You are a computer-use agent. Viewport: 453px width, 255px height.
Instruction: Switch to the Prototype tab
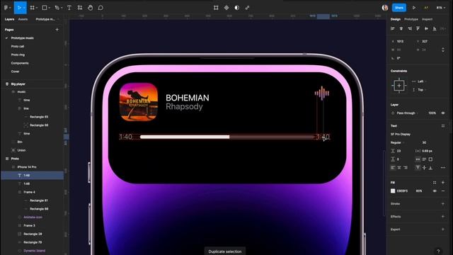[411, 19]
